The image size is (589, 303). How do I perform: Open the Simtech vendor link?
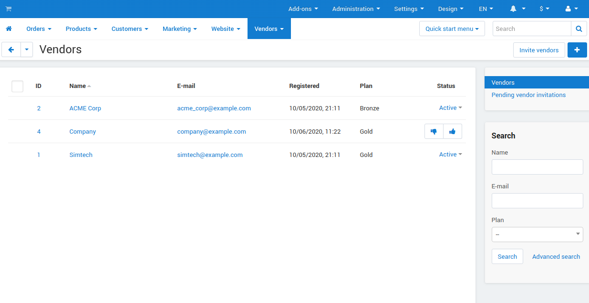point(81,155)
